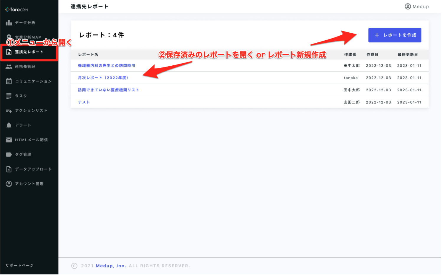
Task: Click the people icon for 連携先管理
Action: 9,67
